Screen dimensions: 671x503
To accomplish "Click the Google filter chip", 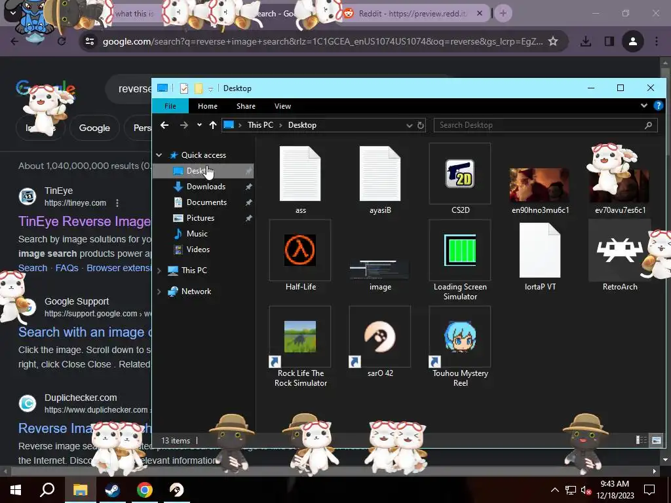I will click(94, 128).
